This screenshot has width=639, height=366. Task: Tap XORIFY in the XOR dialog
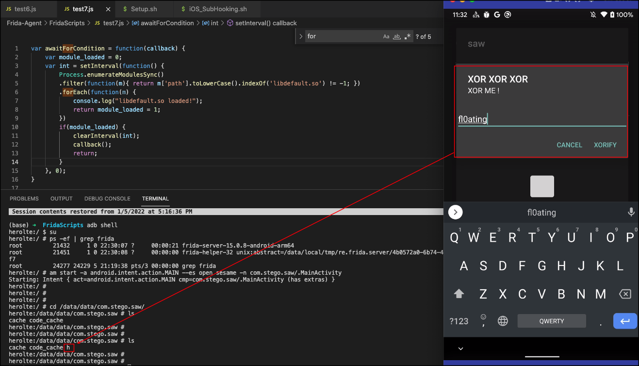pyautogui.click(x=605, y=145)
